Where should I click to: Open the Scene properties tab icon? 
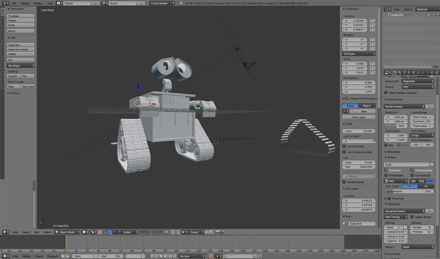click(x=404, y=73)
